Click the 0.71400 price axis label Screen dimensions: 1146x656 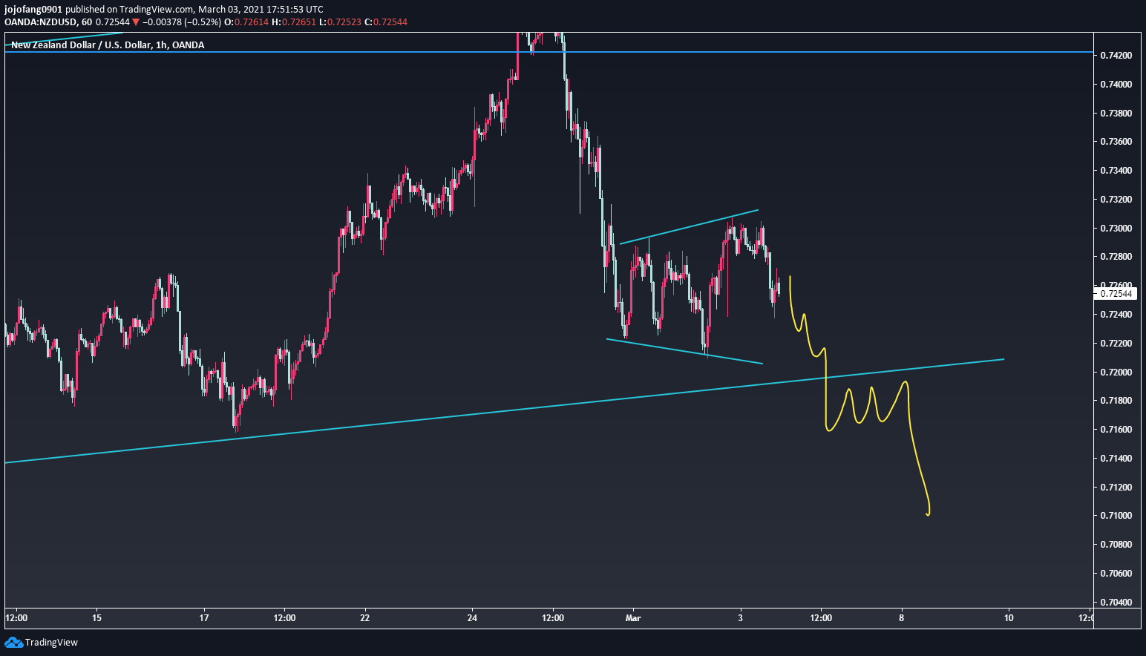point(1116,459)
